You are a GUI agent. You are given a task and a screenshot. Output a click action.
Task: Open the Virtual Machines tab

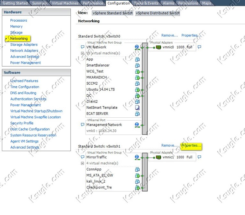pyautogui.click(x=65, y=3)
